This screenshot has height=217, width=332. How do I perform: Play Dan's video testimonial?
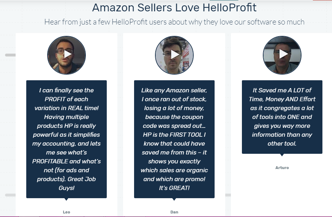tap(175, 54)
